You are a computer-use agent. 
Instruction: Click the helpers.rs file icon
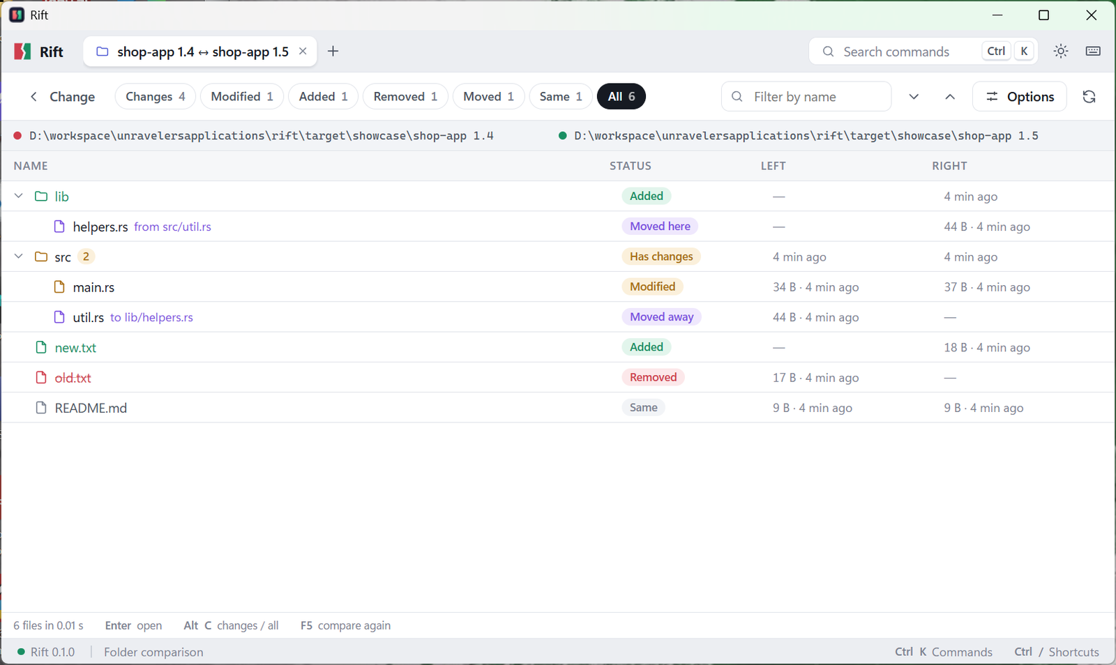59,227
